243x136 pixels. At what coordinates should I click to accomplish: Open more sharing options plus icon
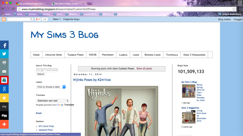(x=4, y=124)
